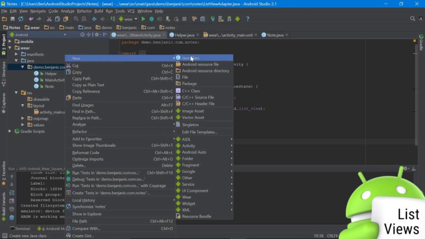Click Copy Path in context menu
The image size is (425, 239).
120,78
